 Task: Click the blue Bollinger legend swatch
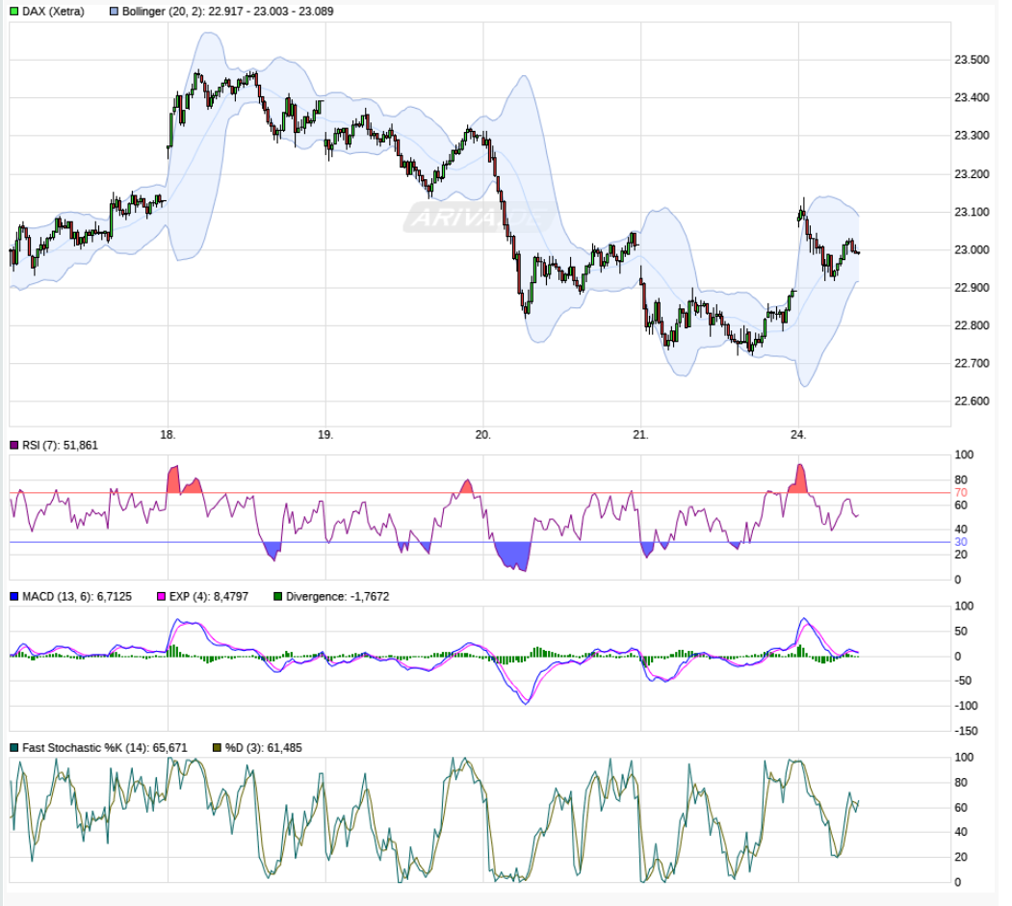(x=115, y=11)
